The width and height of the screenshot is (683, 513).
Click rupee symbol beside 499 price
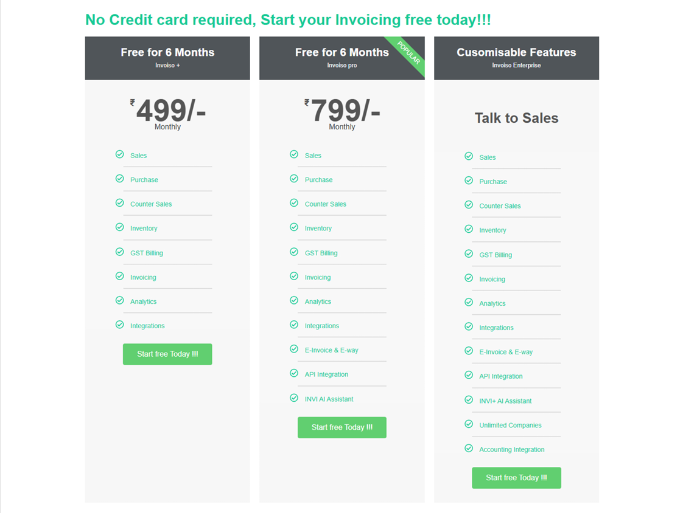click(132, 103)
